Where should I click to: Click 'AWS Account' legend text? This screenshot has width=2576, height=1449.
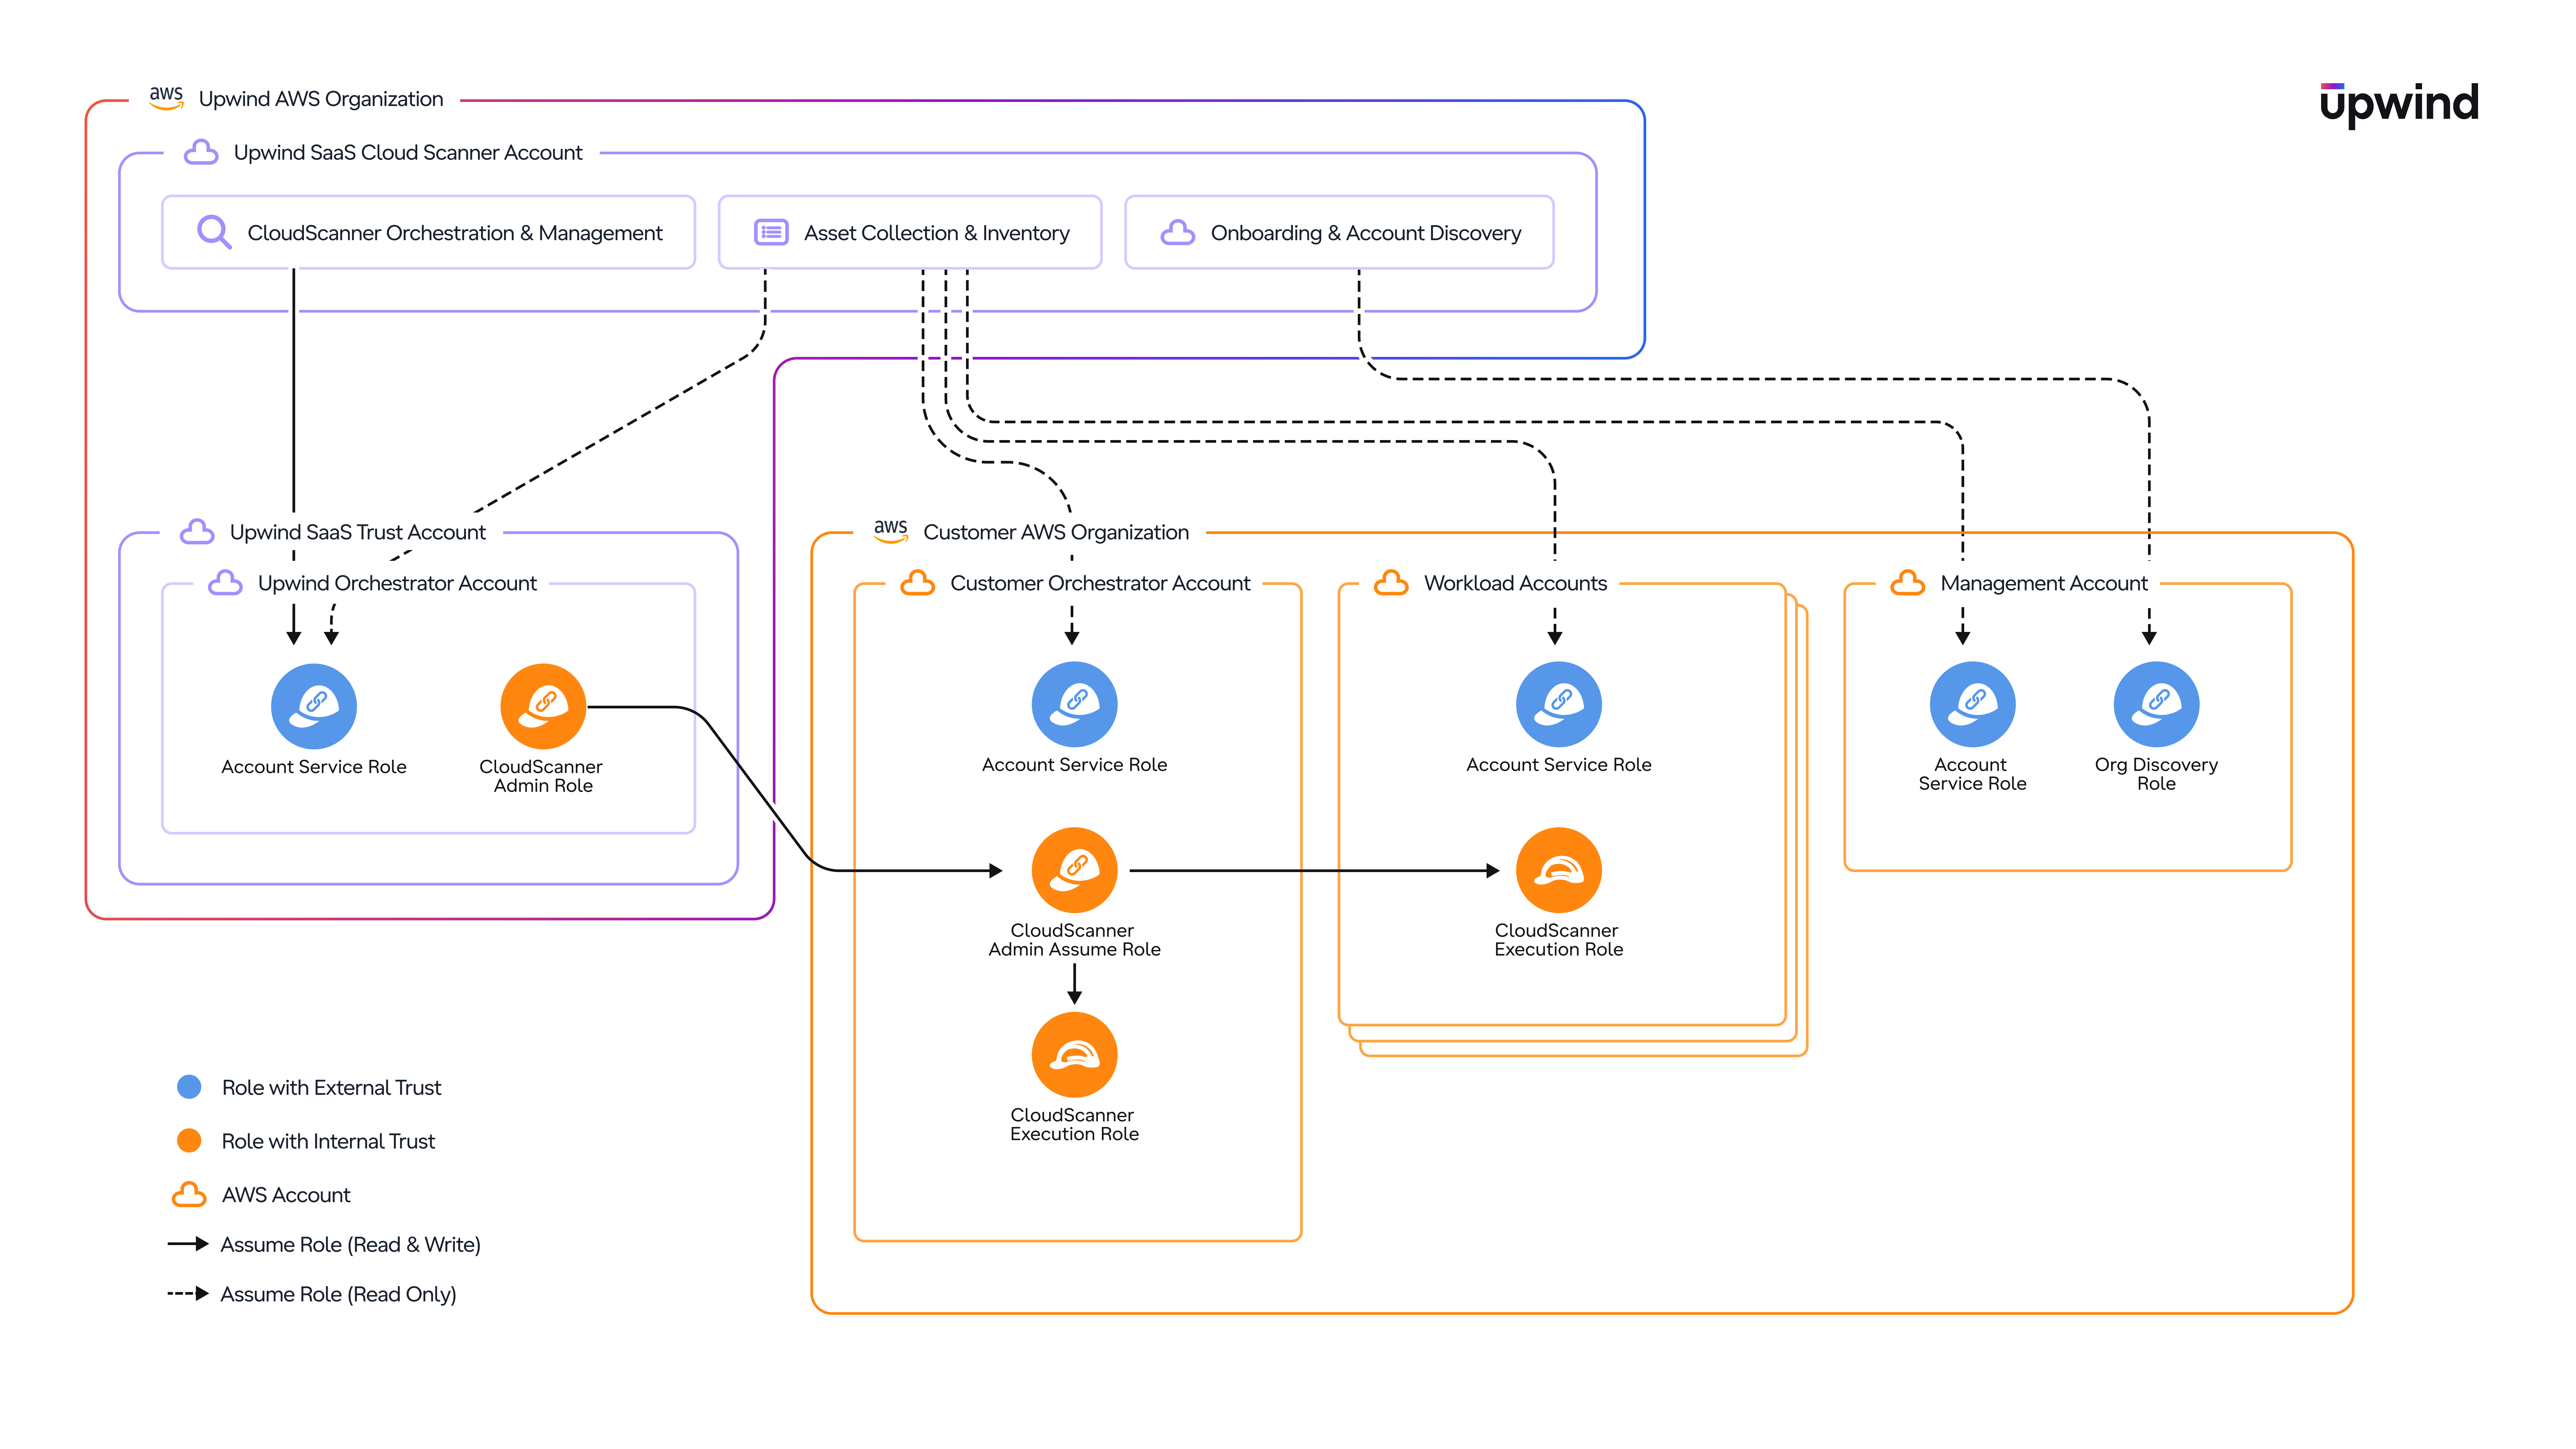coord(286,1195)
